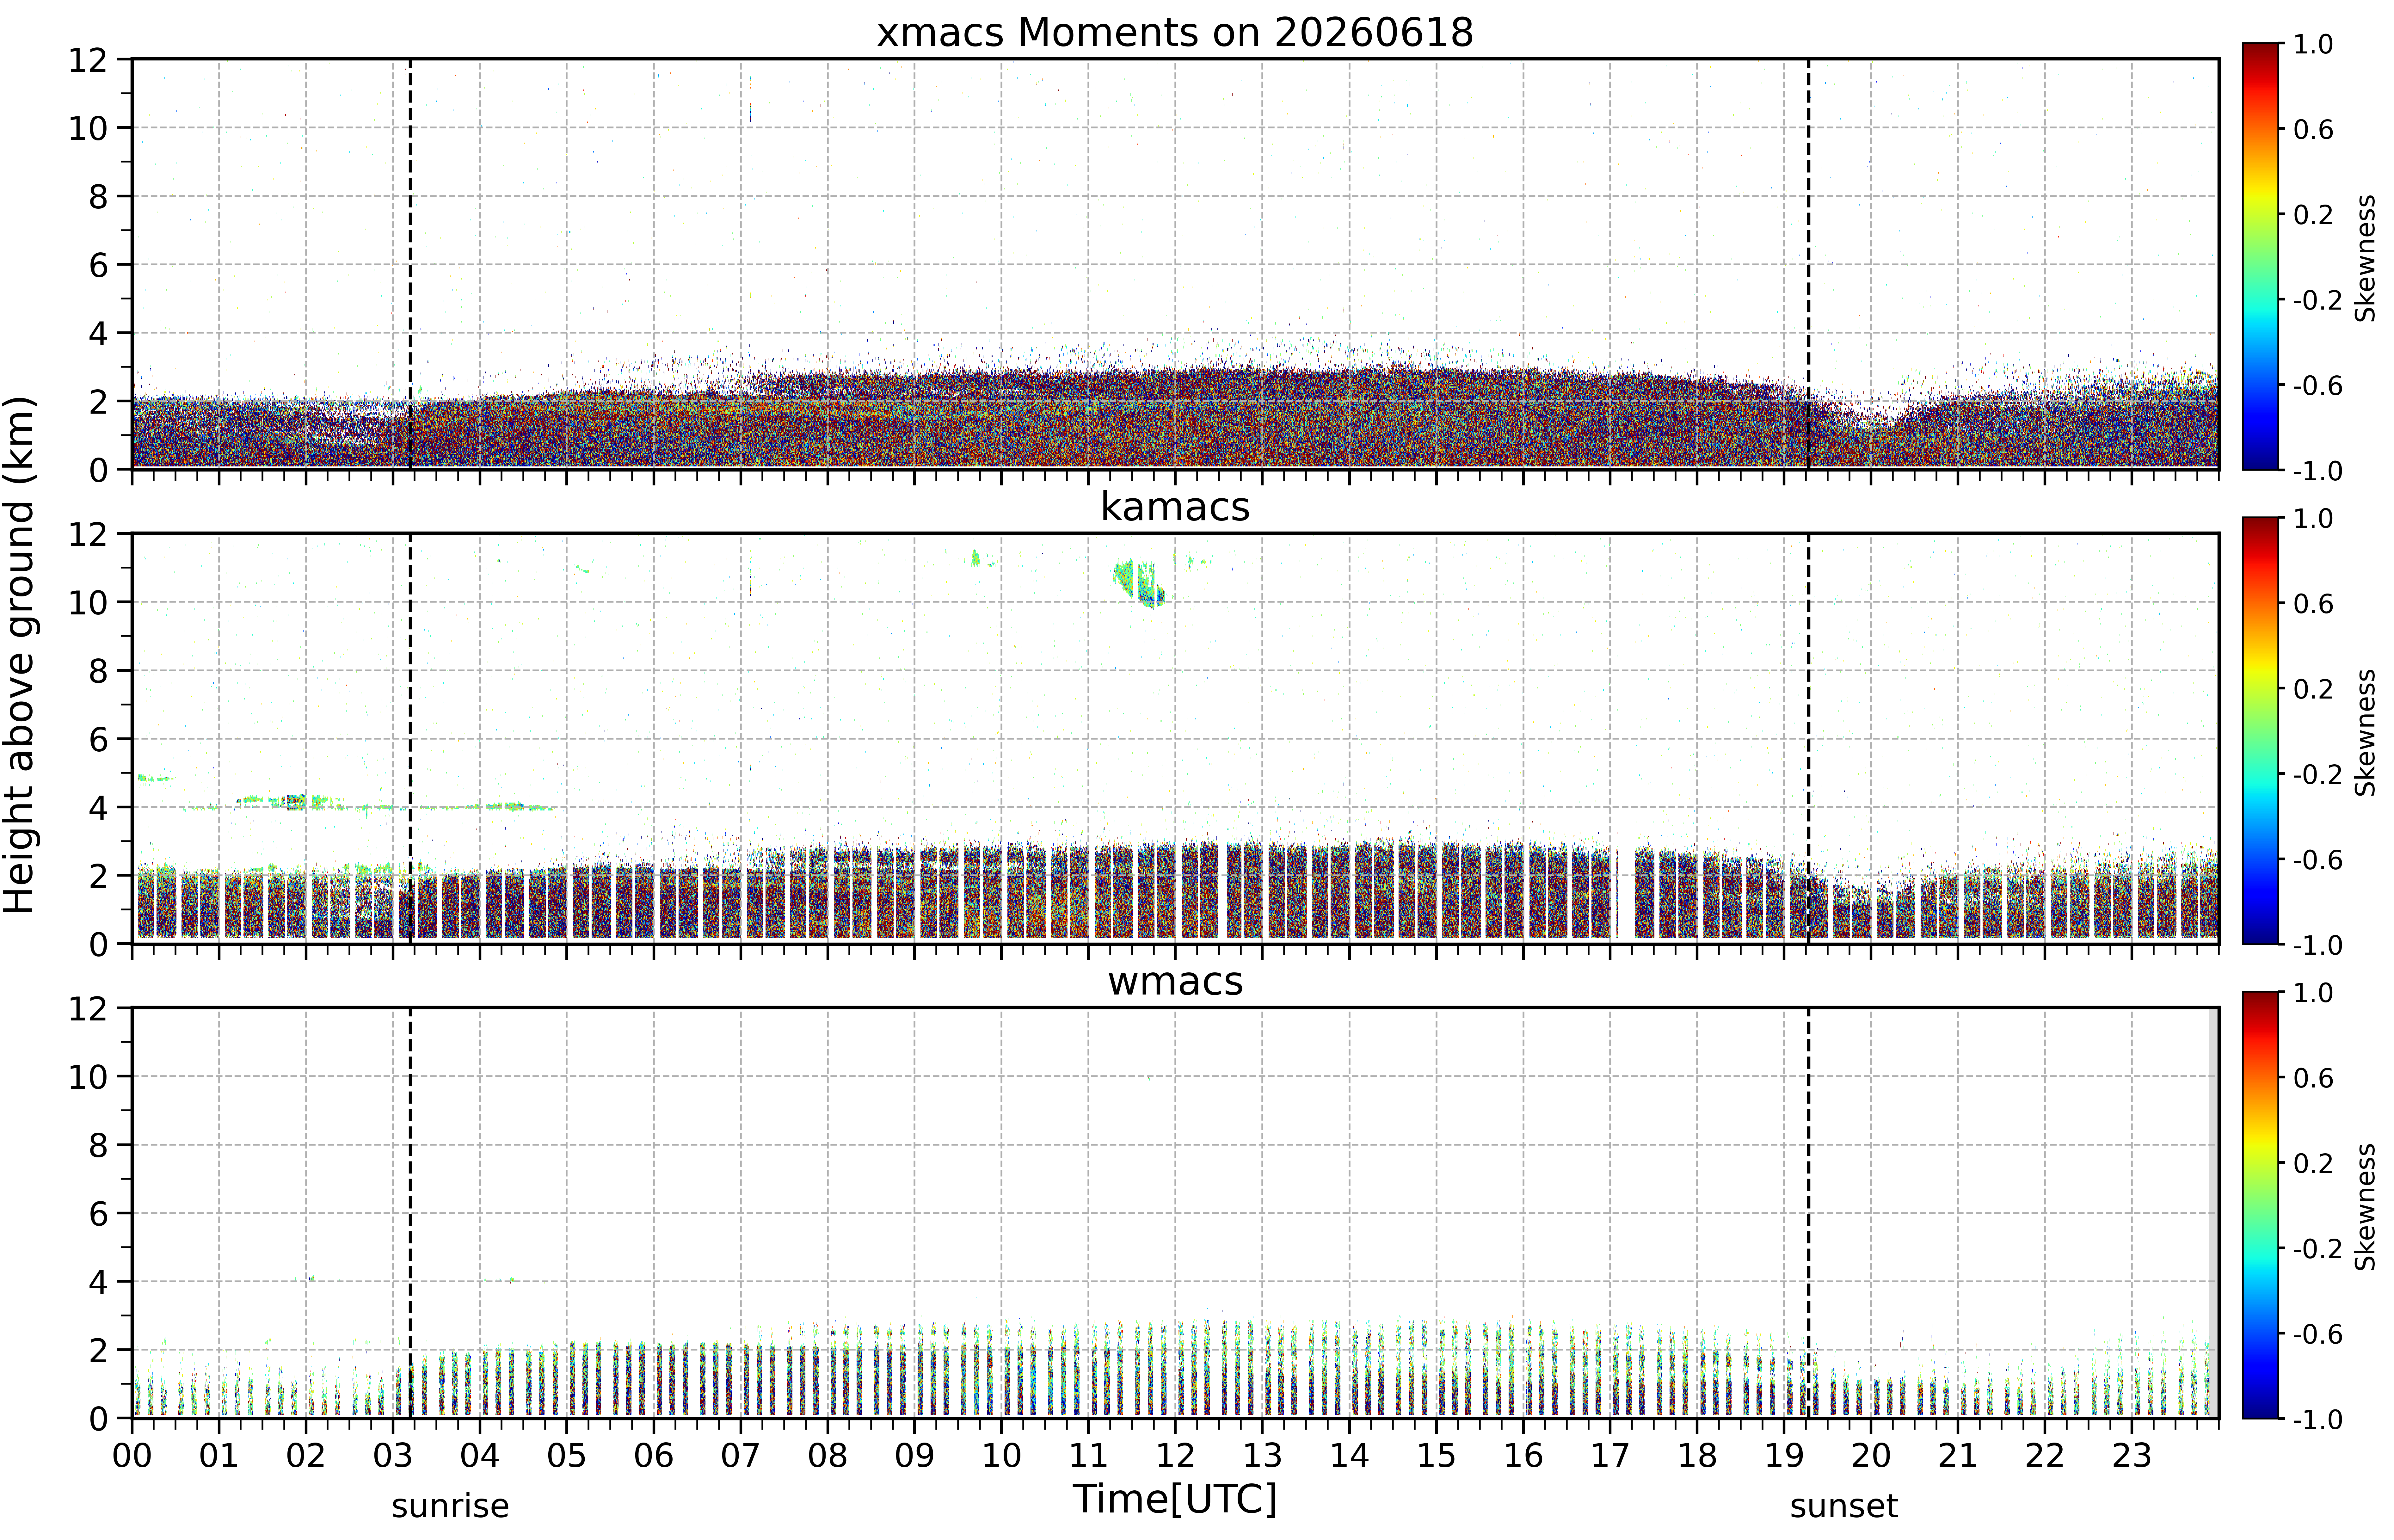The width and height of the screenshot is (2394, 1540).
Task: Click the sunset dashed line in wmacs panel
Action: click(x=1808, y=1212)
